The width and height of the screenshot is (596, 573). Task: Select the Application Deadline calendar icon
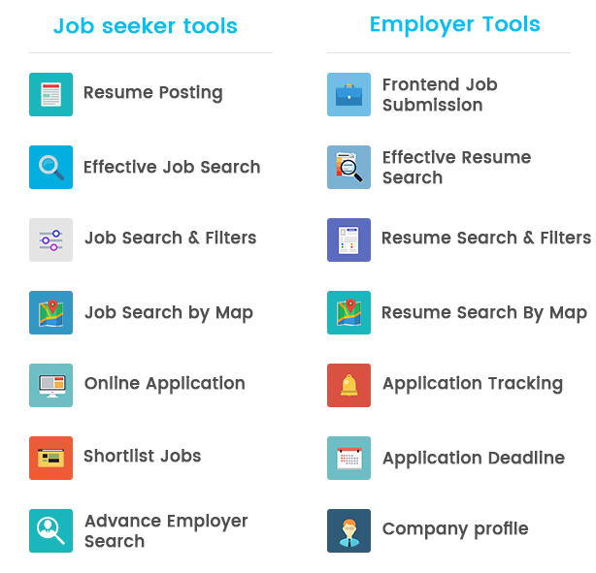348,458
